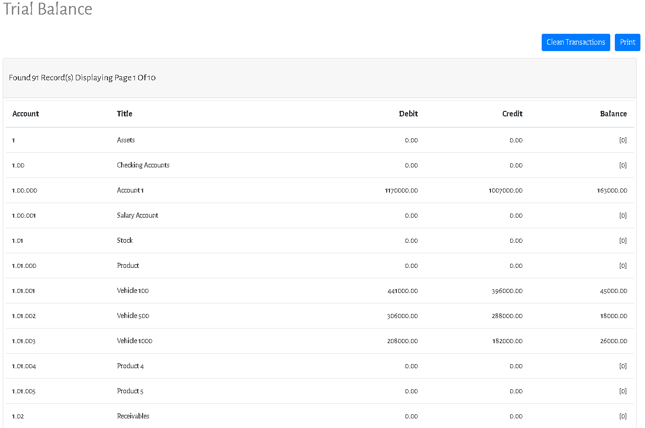Viewport: 645px width, 428px height.
Task: Click the Clean Transactions button
Action: pyautogui.click(x=576, y=42)
